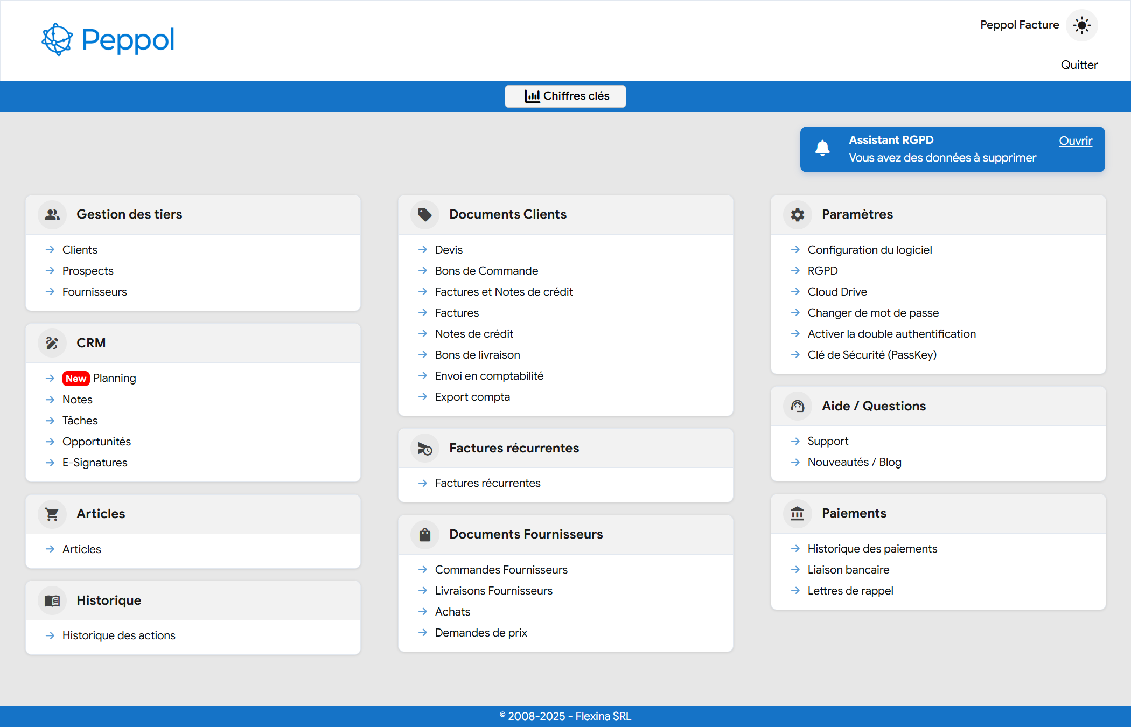The height and width of the screenshot is (727, 1131).
Task: Click the Paramètres gear icon
Action: [x=798, y=214]
